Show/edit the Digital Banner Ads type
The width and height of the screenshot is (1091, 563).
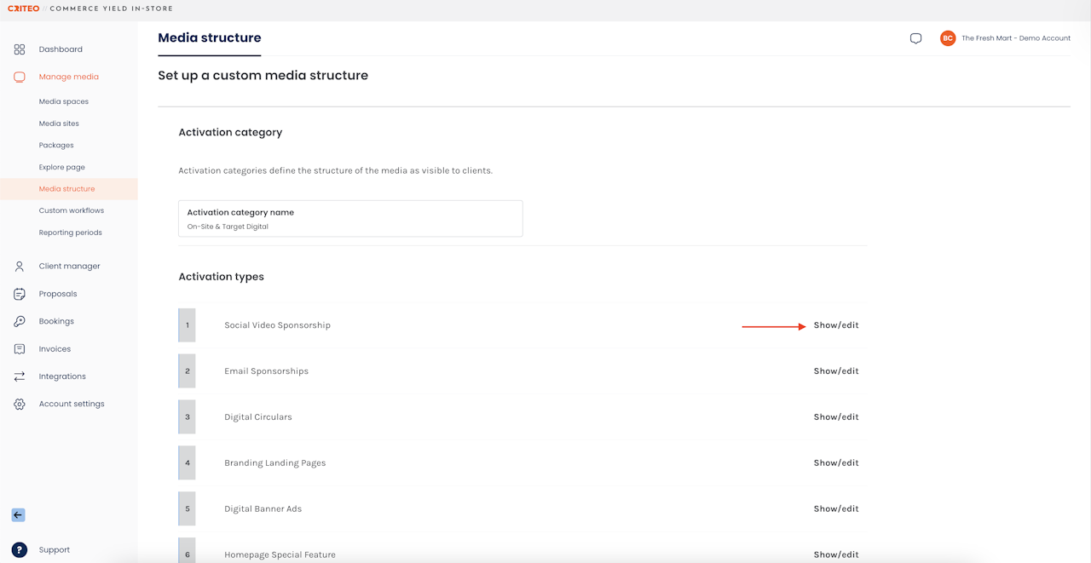pos(835,509)
